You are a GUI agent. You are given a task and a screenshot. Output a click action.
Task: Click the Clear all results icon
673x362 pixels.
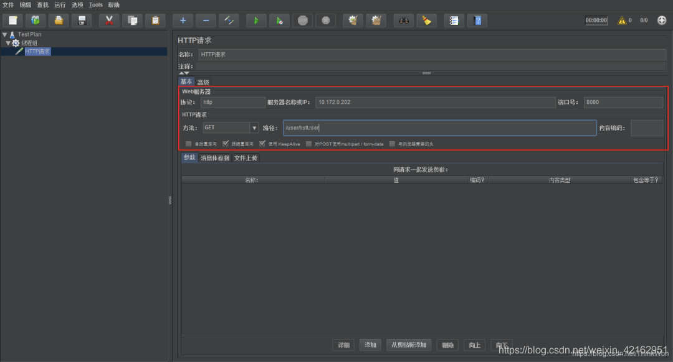pos(376,20)
